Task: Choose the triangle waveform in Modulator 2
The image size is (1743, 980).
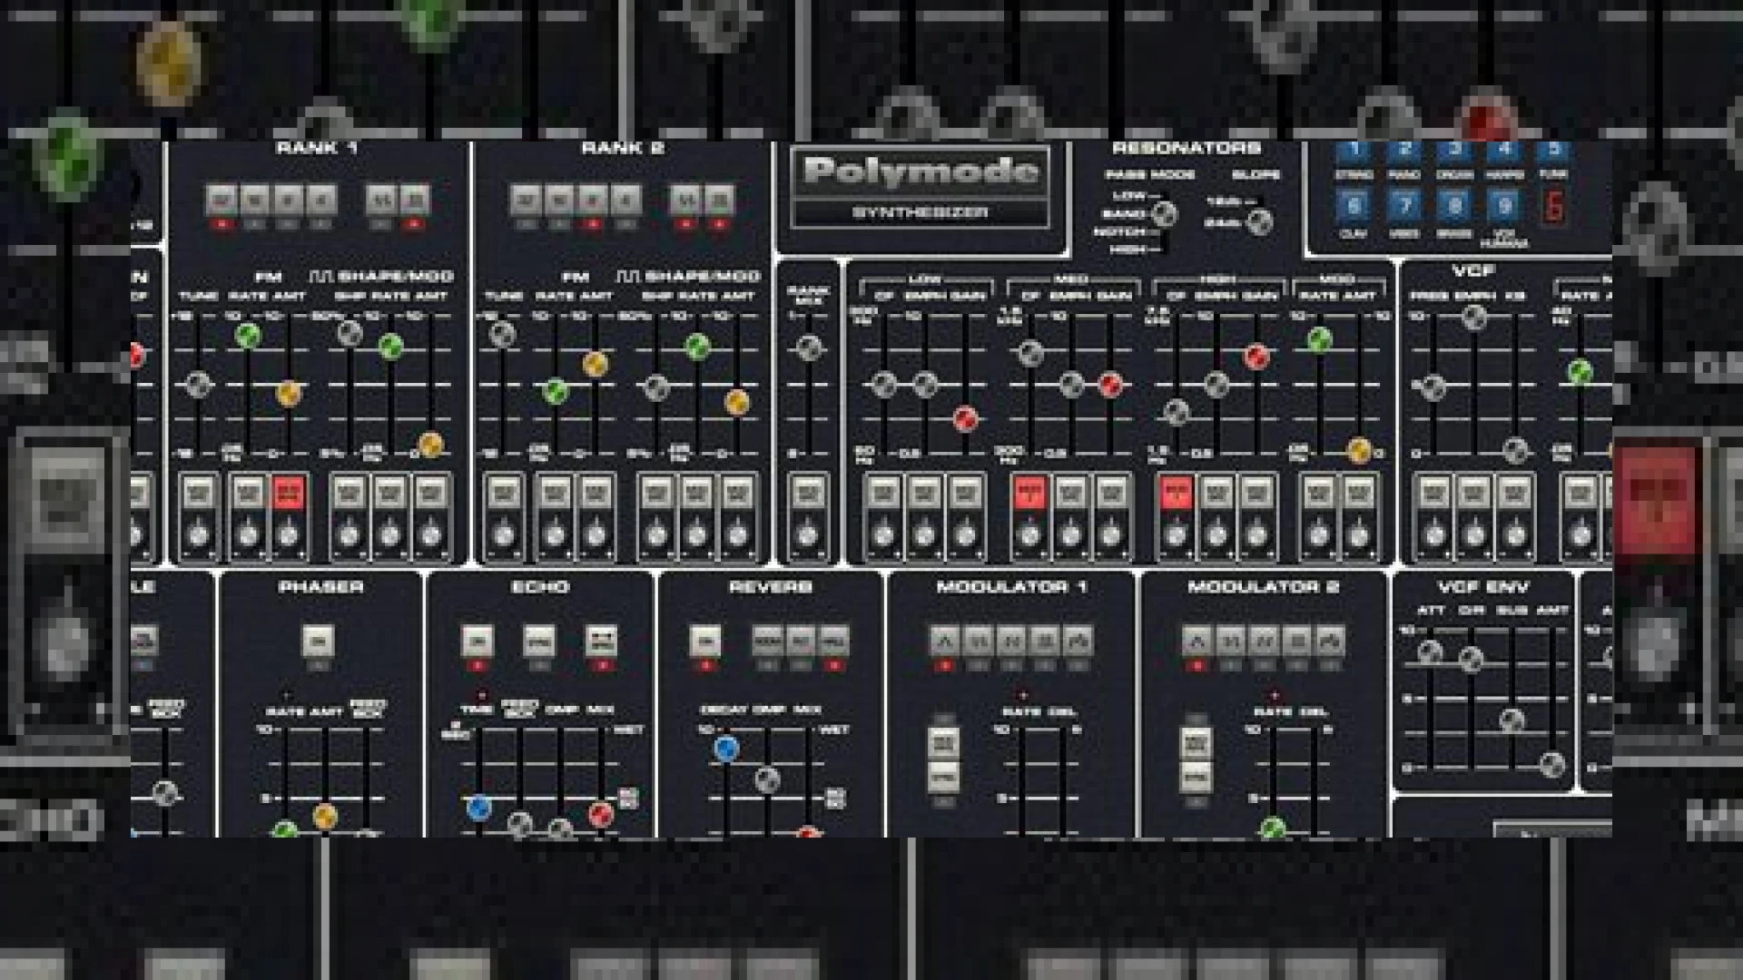Action: (x=1196, y=641)
